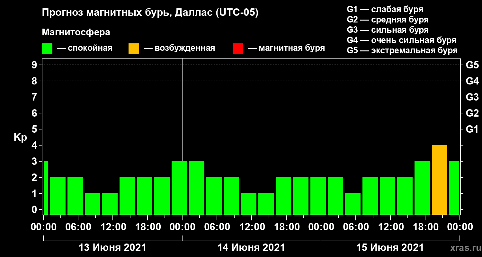Screen dimensions: 482x257
Task: Click the '8' value on the Kp axis
Action: point(35,81)
